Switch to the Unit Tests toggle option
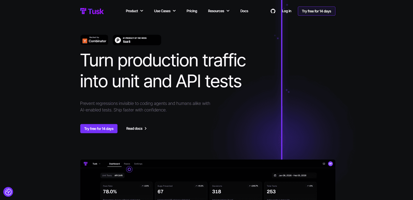The image size is (413, 200). [107, 176]
